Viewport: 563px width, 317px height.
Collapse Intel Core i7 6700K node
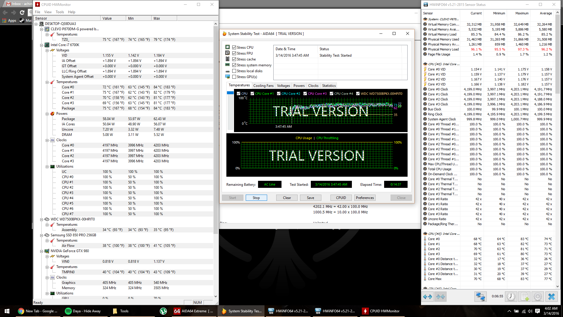(x=42, y=45)
